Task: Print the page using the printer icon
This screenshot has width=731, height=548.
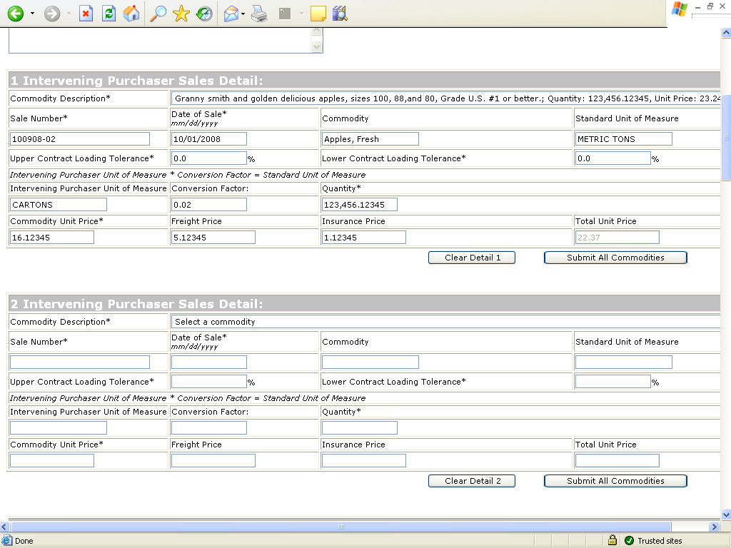Action: (x=258, y=14)
